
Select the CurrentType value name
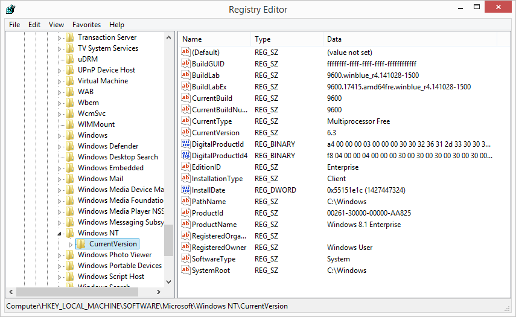pyautogui.click(x=212, y=121)
